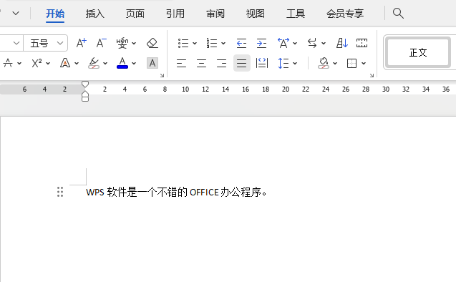Screen dimensions: 456x282
Task: Apply the 正文 style
Action: coord(418,53)
